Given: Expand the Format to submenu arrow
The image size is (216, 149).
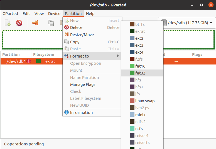Looking at the screenshot, I should pos(118,56).
